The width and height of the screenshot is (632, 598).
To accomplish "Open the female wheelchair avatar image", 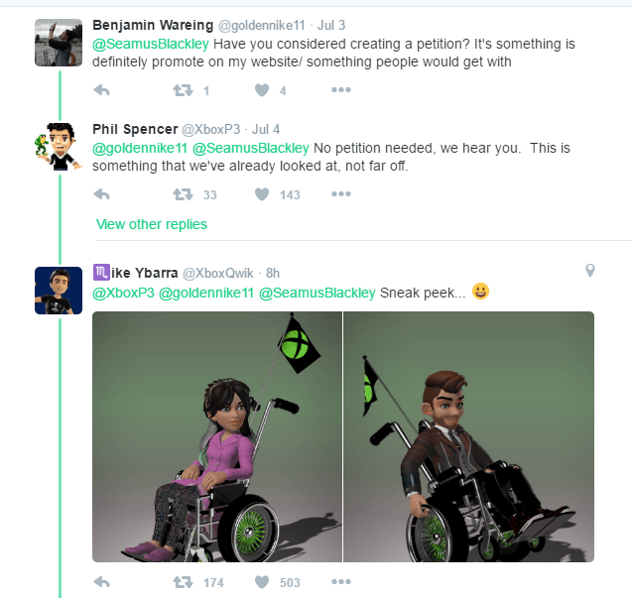I will point(216,436).
